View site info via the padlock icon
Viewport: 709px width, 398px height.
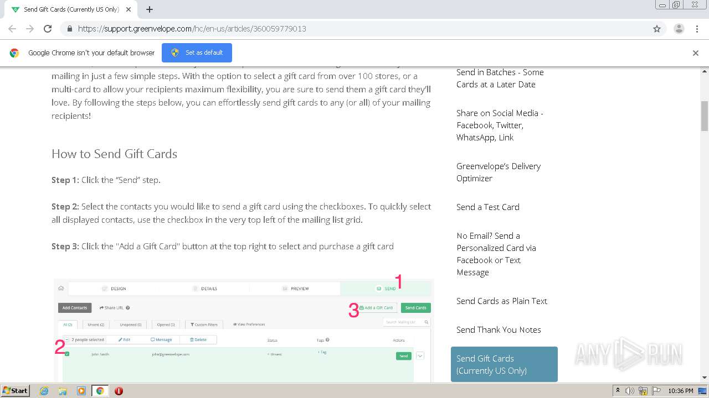coord(69,29)
